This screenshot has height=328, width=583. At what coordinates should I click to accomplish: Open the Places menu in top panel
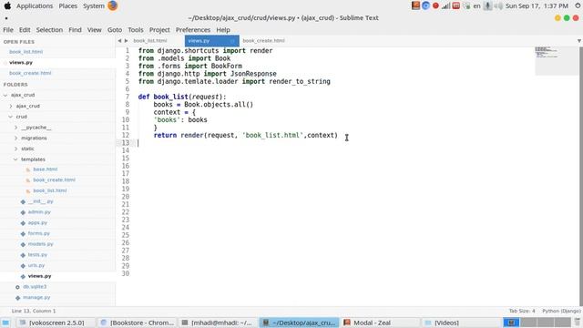click(68, 6)
